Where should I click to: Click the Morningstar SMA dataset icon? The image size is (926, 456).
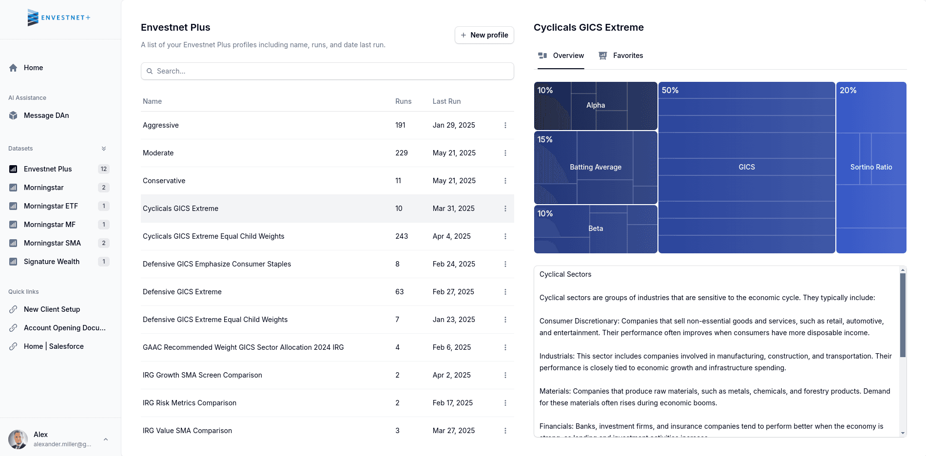point(13,243)
